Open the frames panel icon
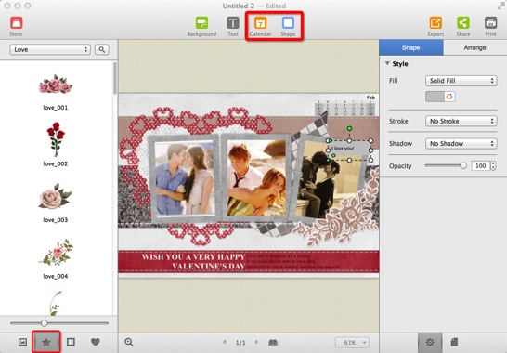Viewport: 507px width, 353px height. (71, 342)
